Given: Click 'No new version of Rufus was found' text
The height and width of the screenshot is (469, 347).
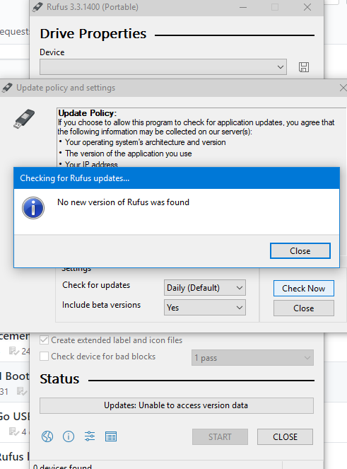Looking at the screenshot, I should 123,202.
